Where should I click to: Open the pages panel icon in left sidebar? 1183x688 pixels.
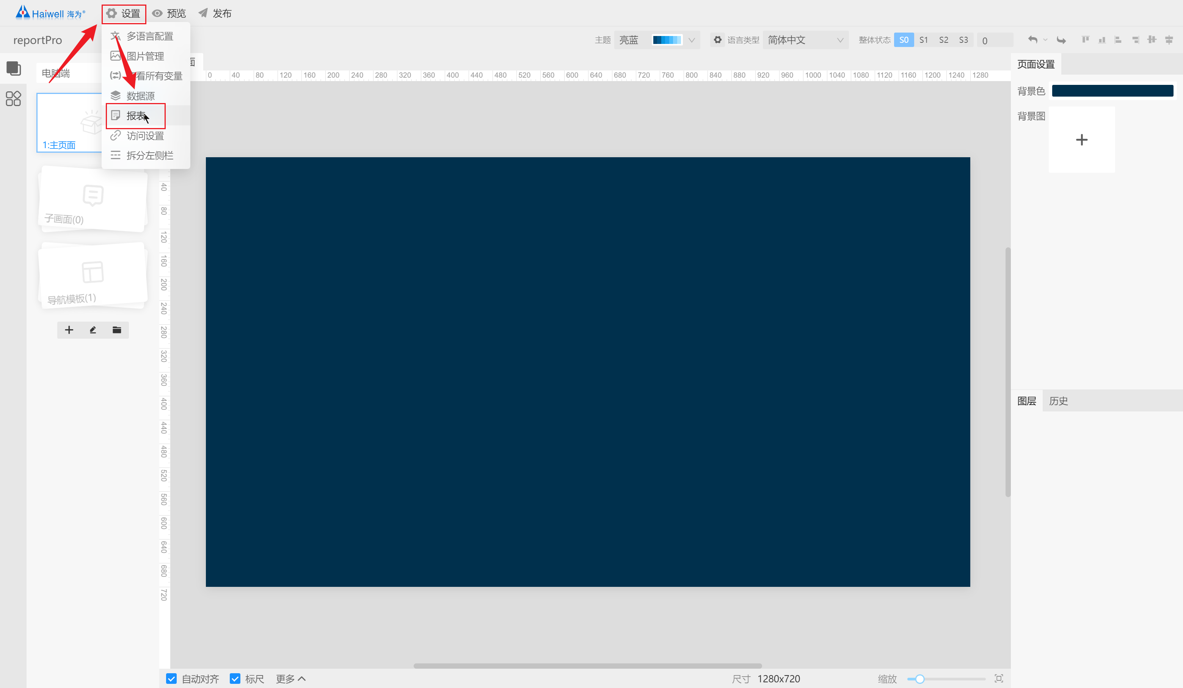[x=14, y=69]
